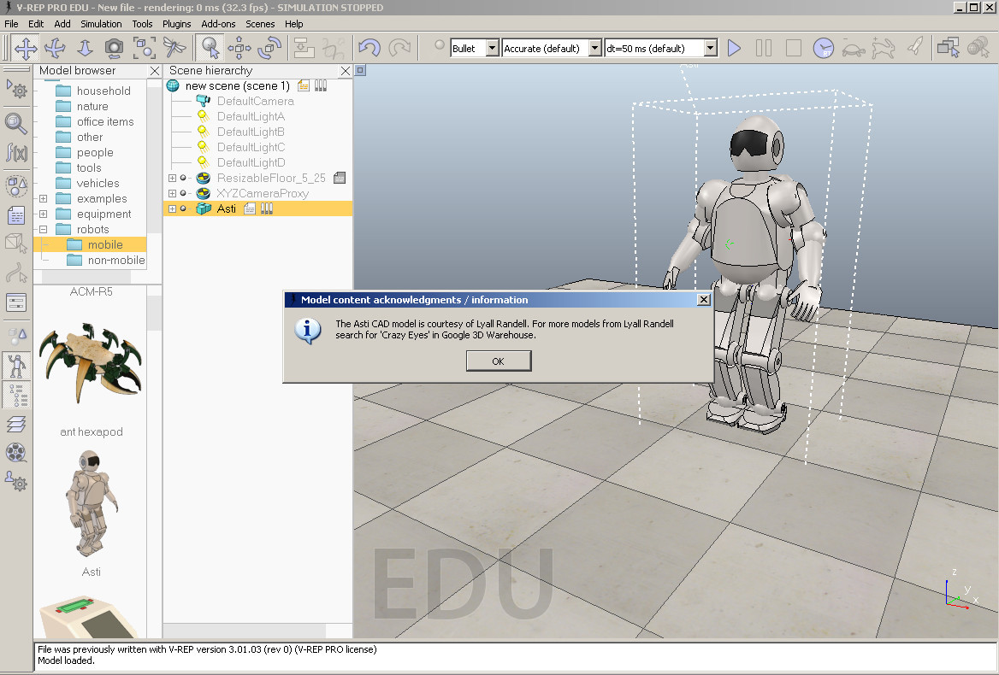Collapse the robots folder
999x675 pixels.
(44, 229)
